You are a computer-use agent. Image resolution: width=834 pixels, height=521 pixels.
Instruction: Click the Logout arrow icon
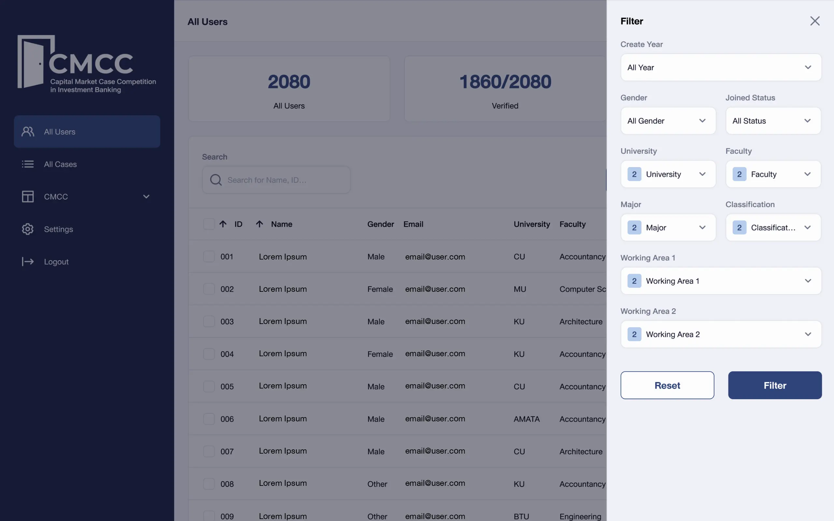[x=28, y=261]
